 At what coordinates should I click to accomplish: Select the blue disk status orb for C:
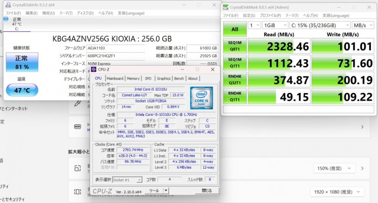pos(6,19)
